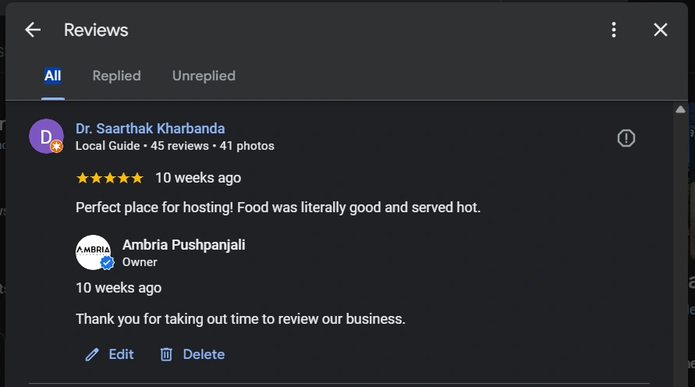Click the pencil icon beside Edit
This screenshot has height=387, width=695.
92,354
